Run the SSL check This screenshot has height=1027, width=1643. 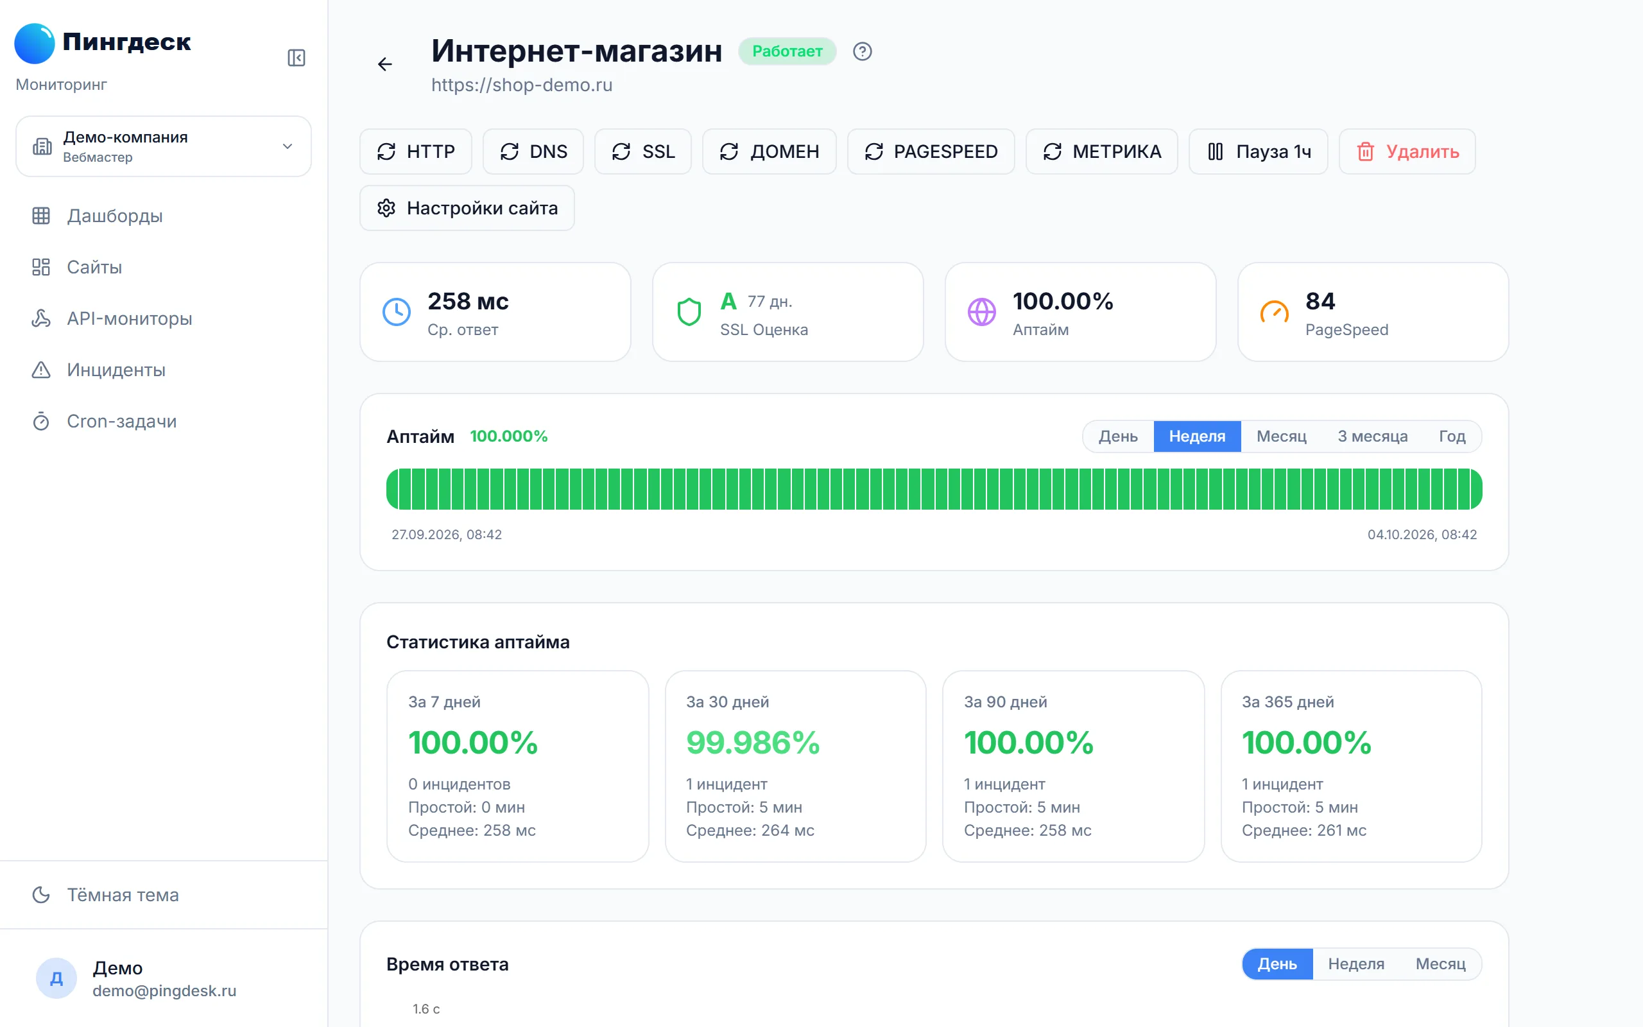tap(643, 151)
